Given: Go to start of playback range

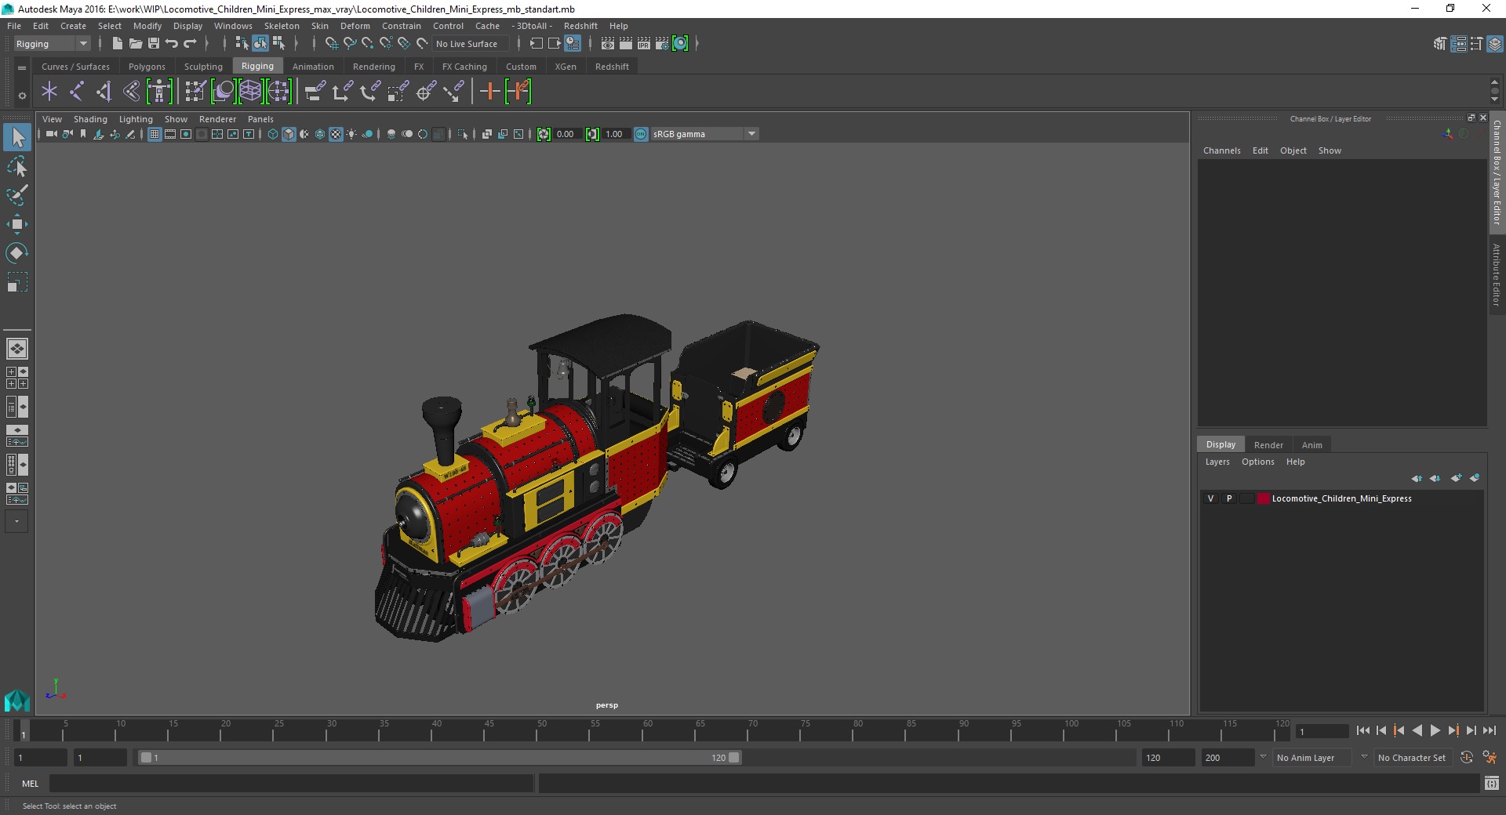Looking at the screenshot, I should click(x=1362, y=730).
